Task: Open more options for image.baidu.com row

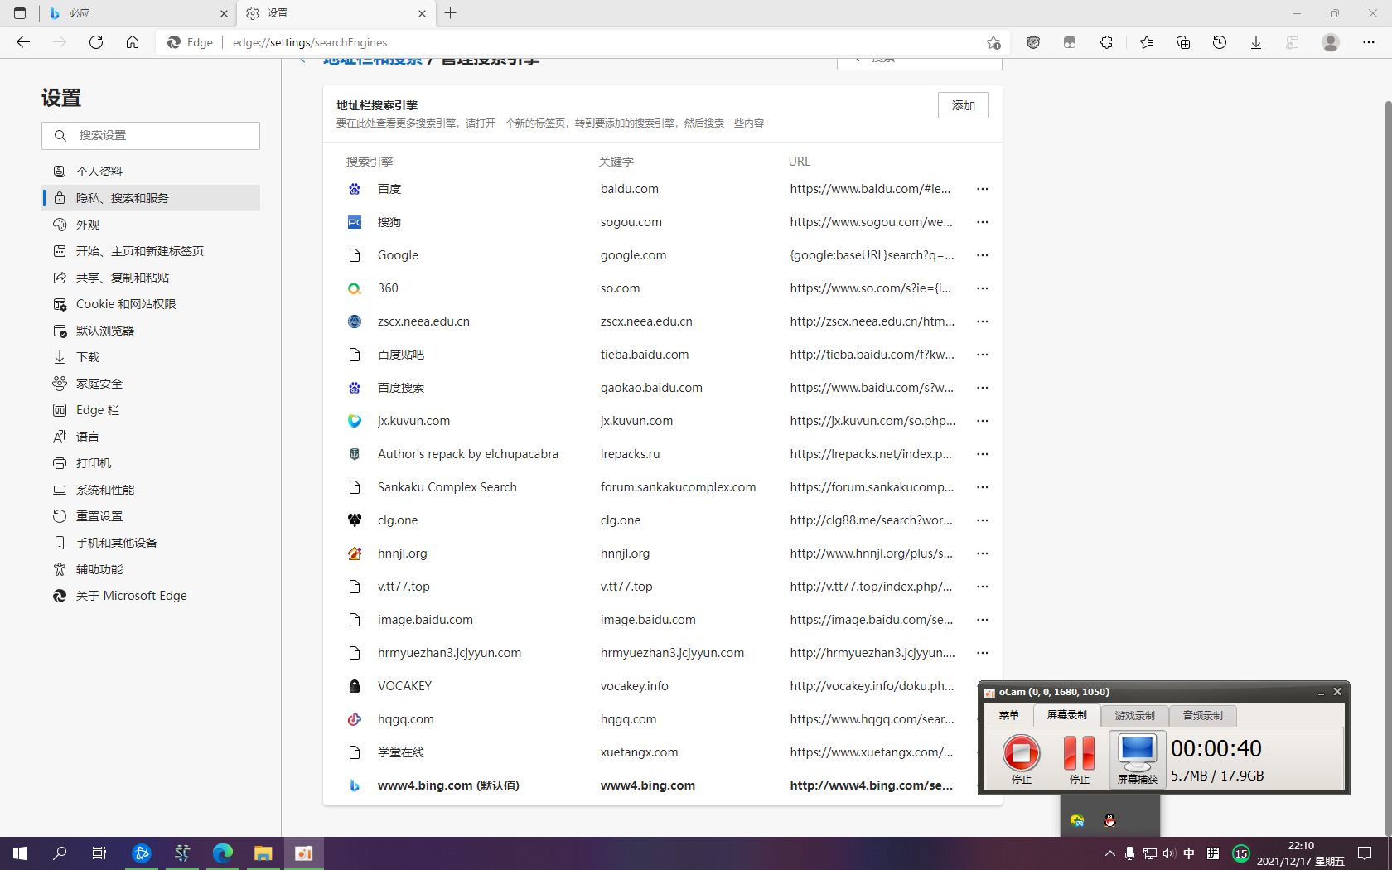Action: coord(983,620)
